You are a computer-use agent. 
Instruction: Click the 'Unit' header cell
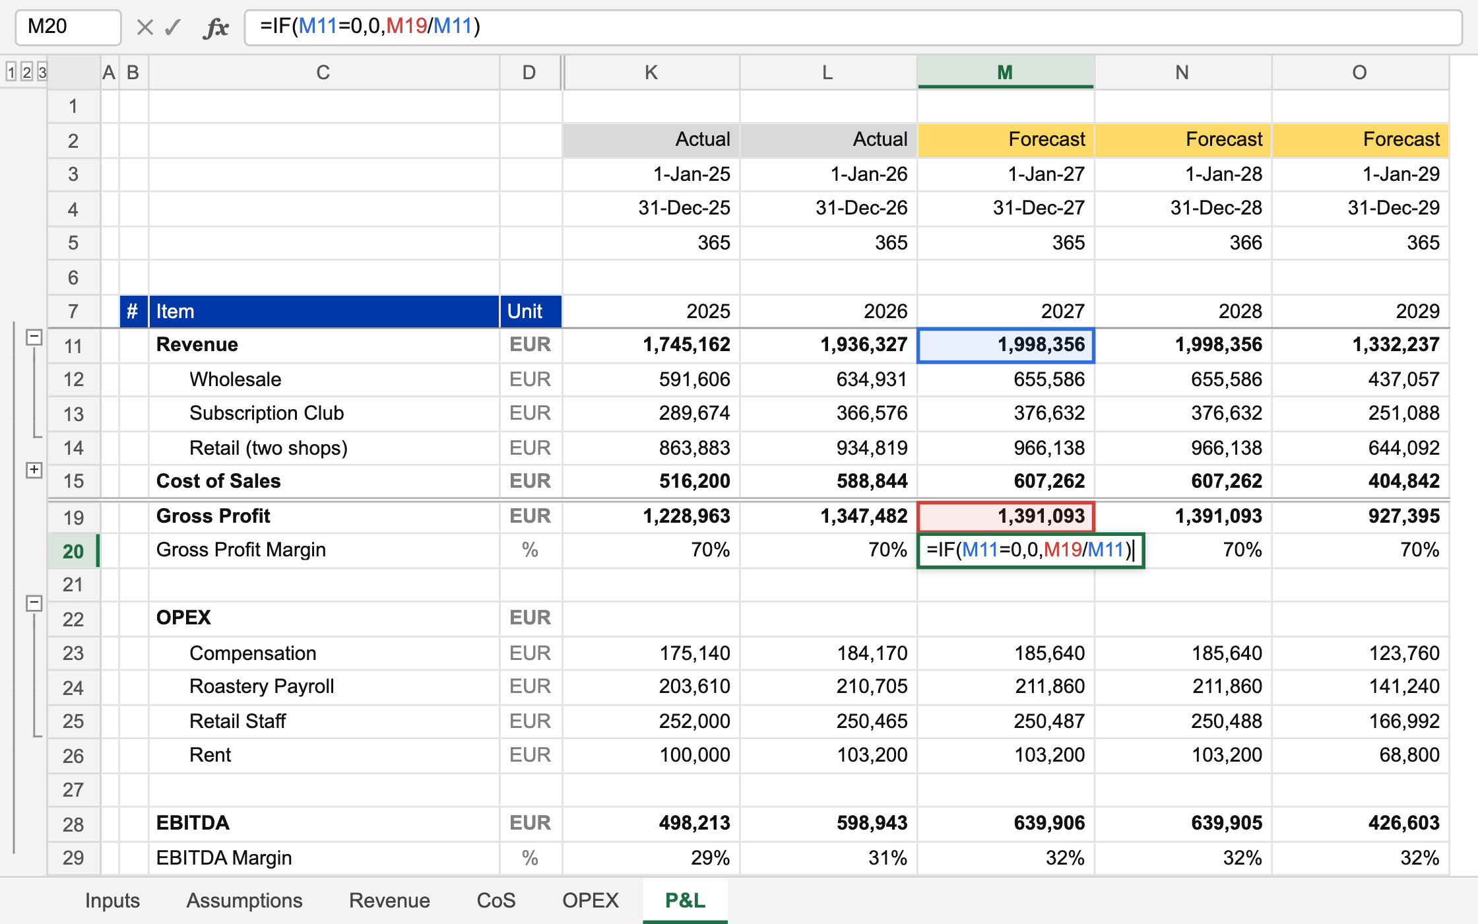pos(530,312)
